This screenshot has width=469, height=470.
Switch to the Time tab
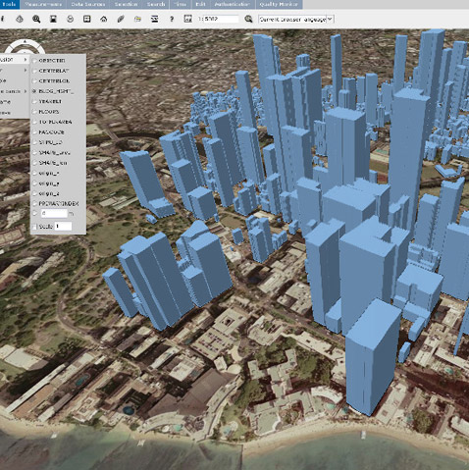(180, 4)
